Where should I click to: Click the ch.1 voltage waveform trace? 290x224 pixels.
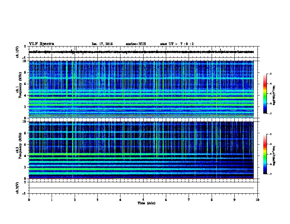click(141, 52)
